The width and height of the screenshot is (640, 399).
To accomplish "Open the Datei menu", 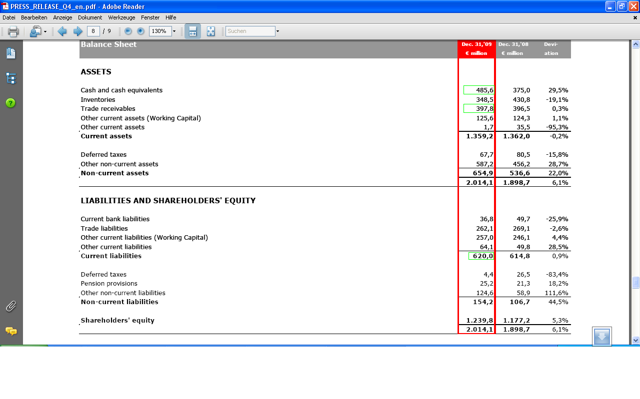I will point(9,17).
